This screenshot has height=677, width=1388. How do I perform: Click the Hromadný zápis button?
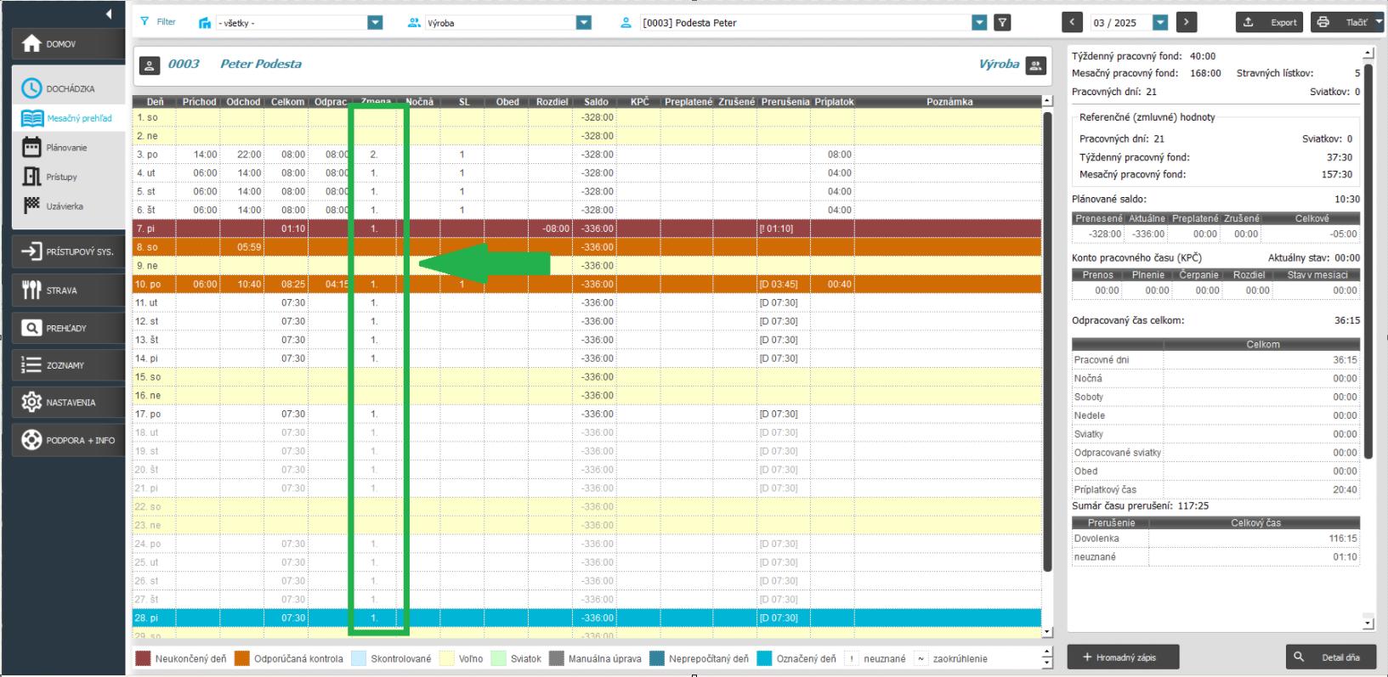coord(1124,657)
